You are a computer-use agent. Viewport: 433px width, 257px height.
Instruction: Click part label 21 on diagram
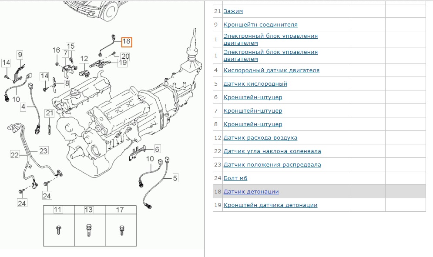click(50, 113)
